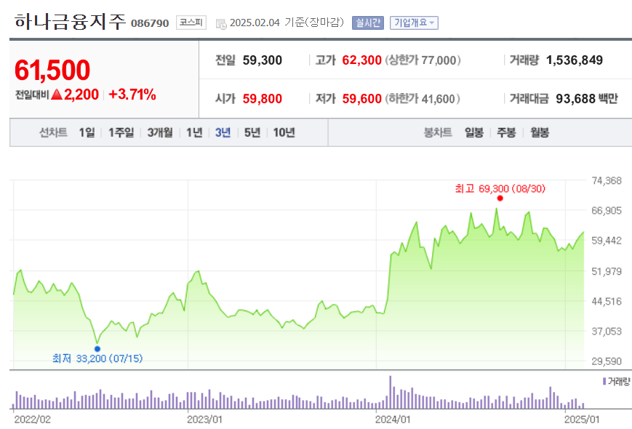
Task: Click the 전일 59,300 value
Action: (x=263, y=60)
